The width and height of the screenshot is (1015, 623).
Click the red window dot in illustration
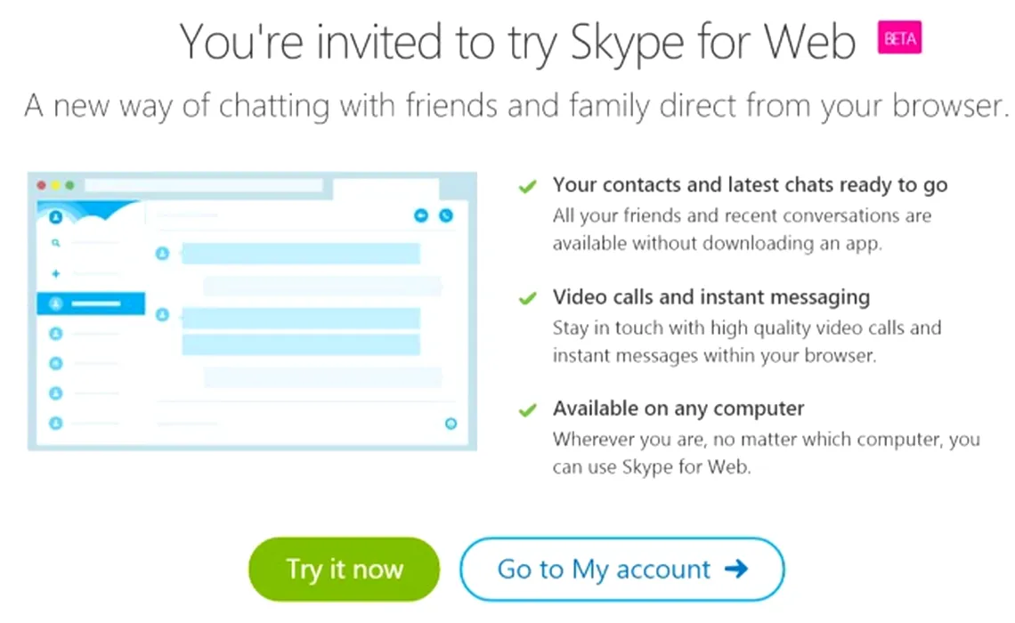pyautogui.click(x=42, y=186)
